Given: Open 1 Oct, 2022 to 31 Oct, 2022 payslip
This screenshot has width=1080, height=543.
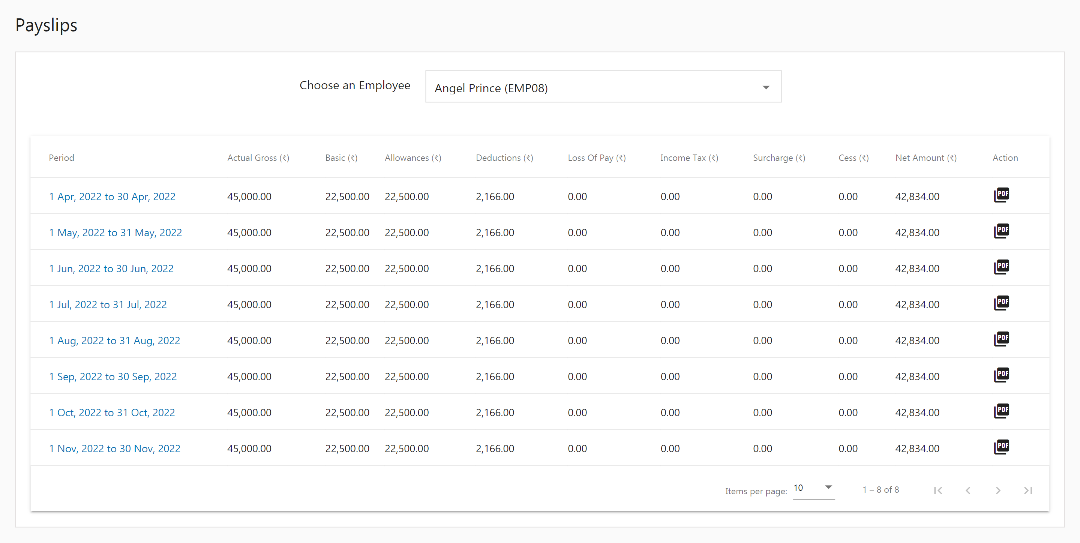Looking at the screenshot, I should point(112,413).
